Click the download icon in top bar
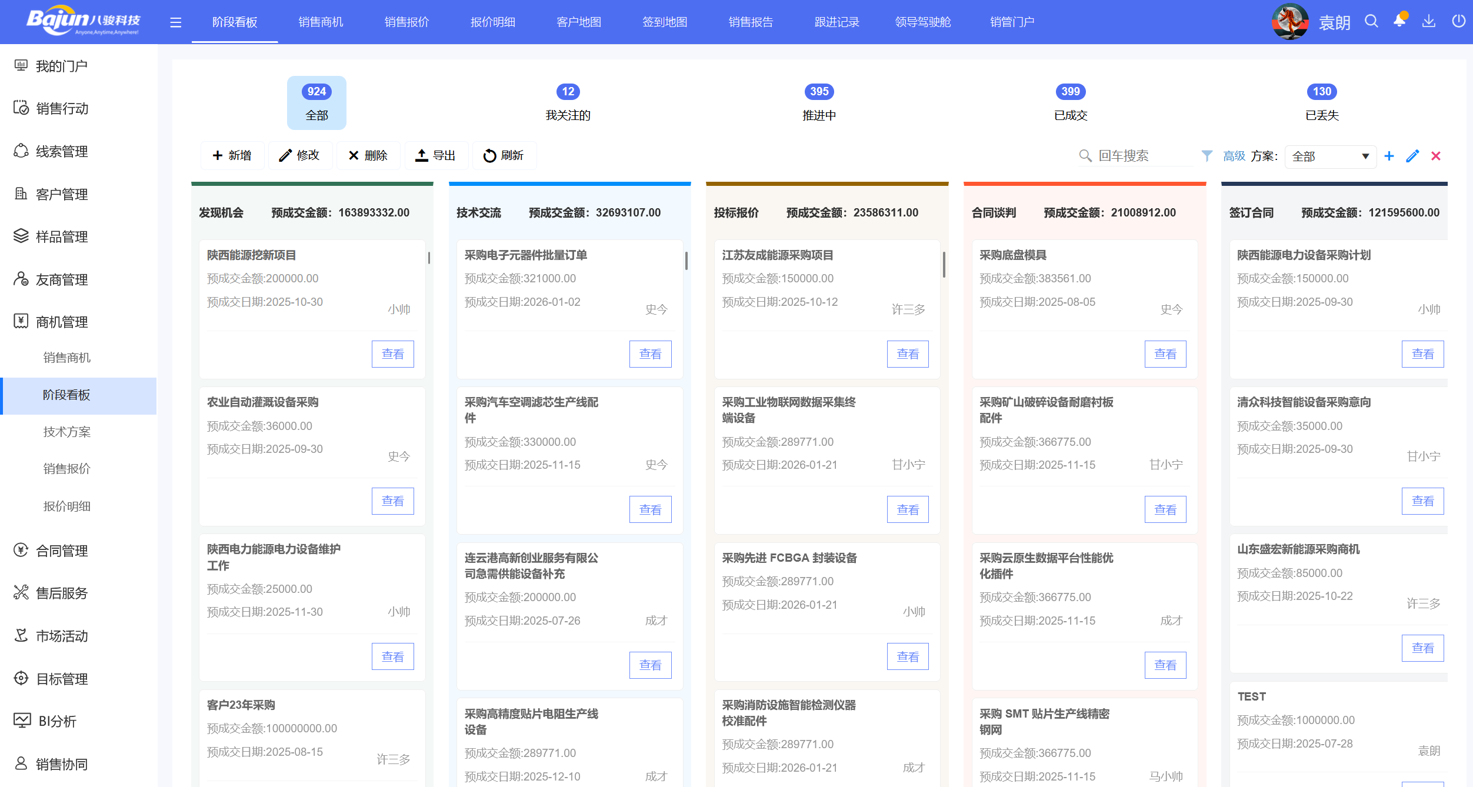 [1429, 21]
